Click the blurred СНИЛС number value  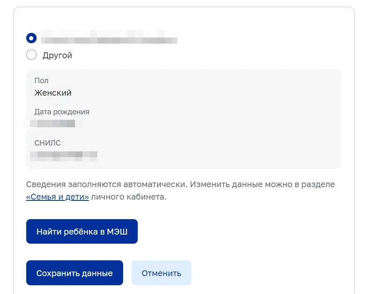64,156
